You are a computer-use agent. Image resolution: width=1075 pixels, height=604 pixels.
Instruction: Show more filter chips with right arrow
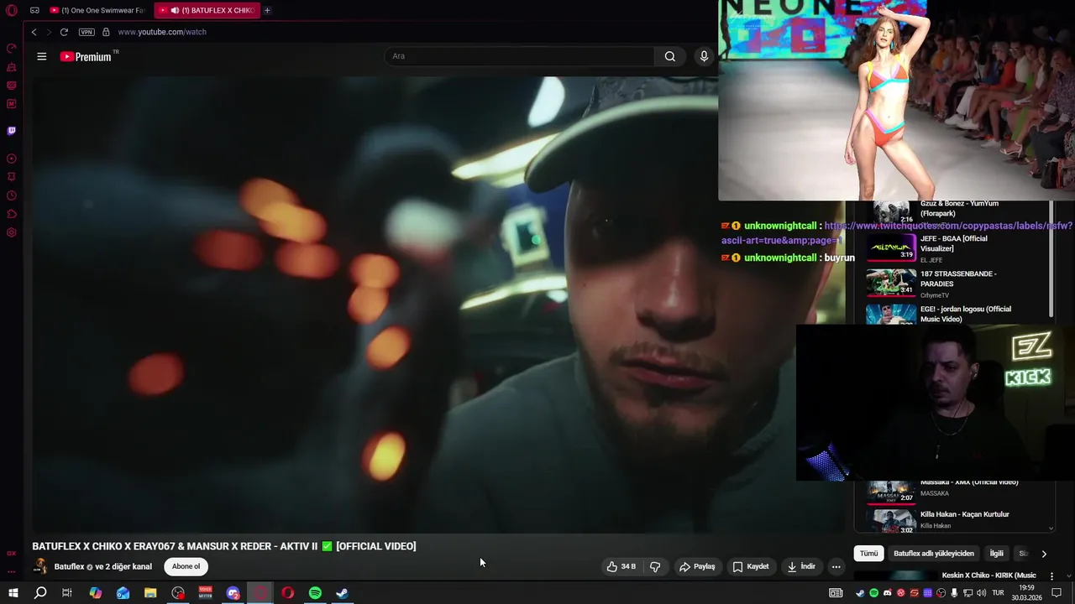click(x=1044, y=554)
